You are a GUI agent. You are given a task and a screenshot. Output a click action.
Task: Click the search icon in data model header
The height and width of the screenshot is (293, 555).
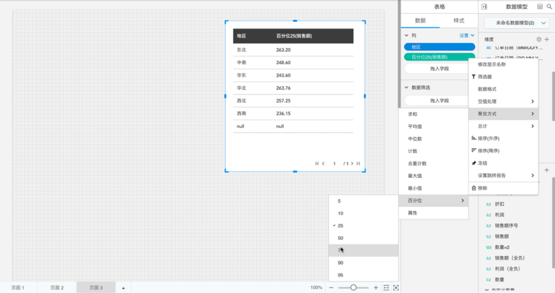(x=549, y=6)
